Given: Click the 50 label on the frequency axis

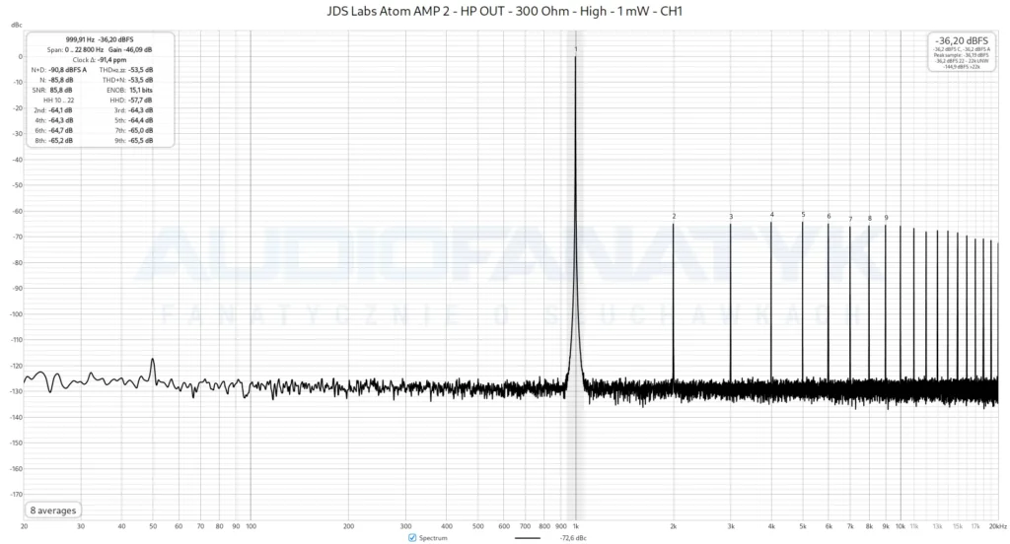Looking at the screenshot, I should [x=153, y=526].
